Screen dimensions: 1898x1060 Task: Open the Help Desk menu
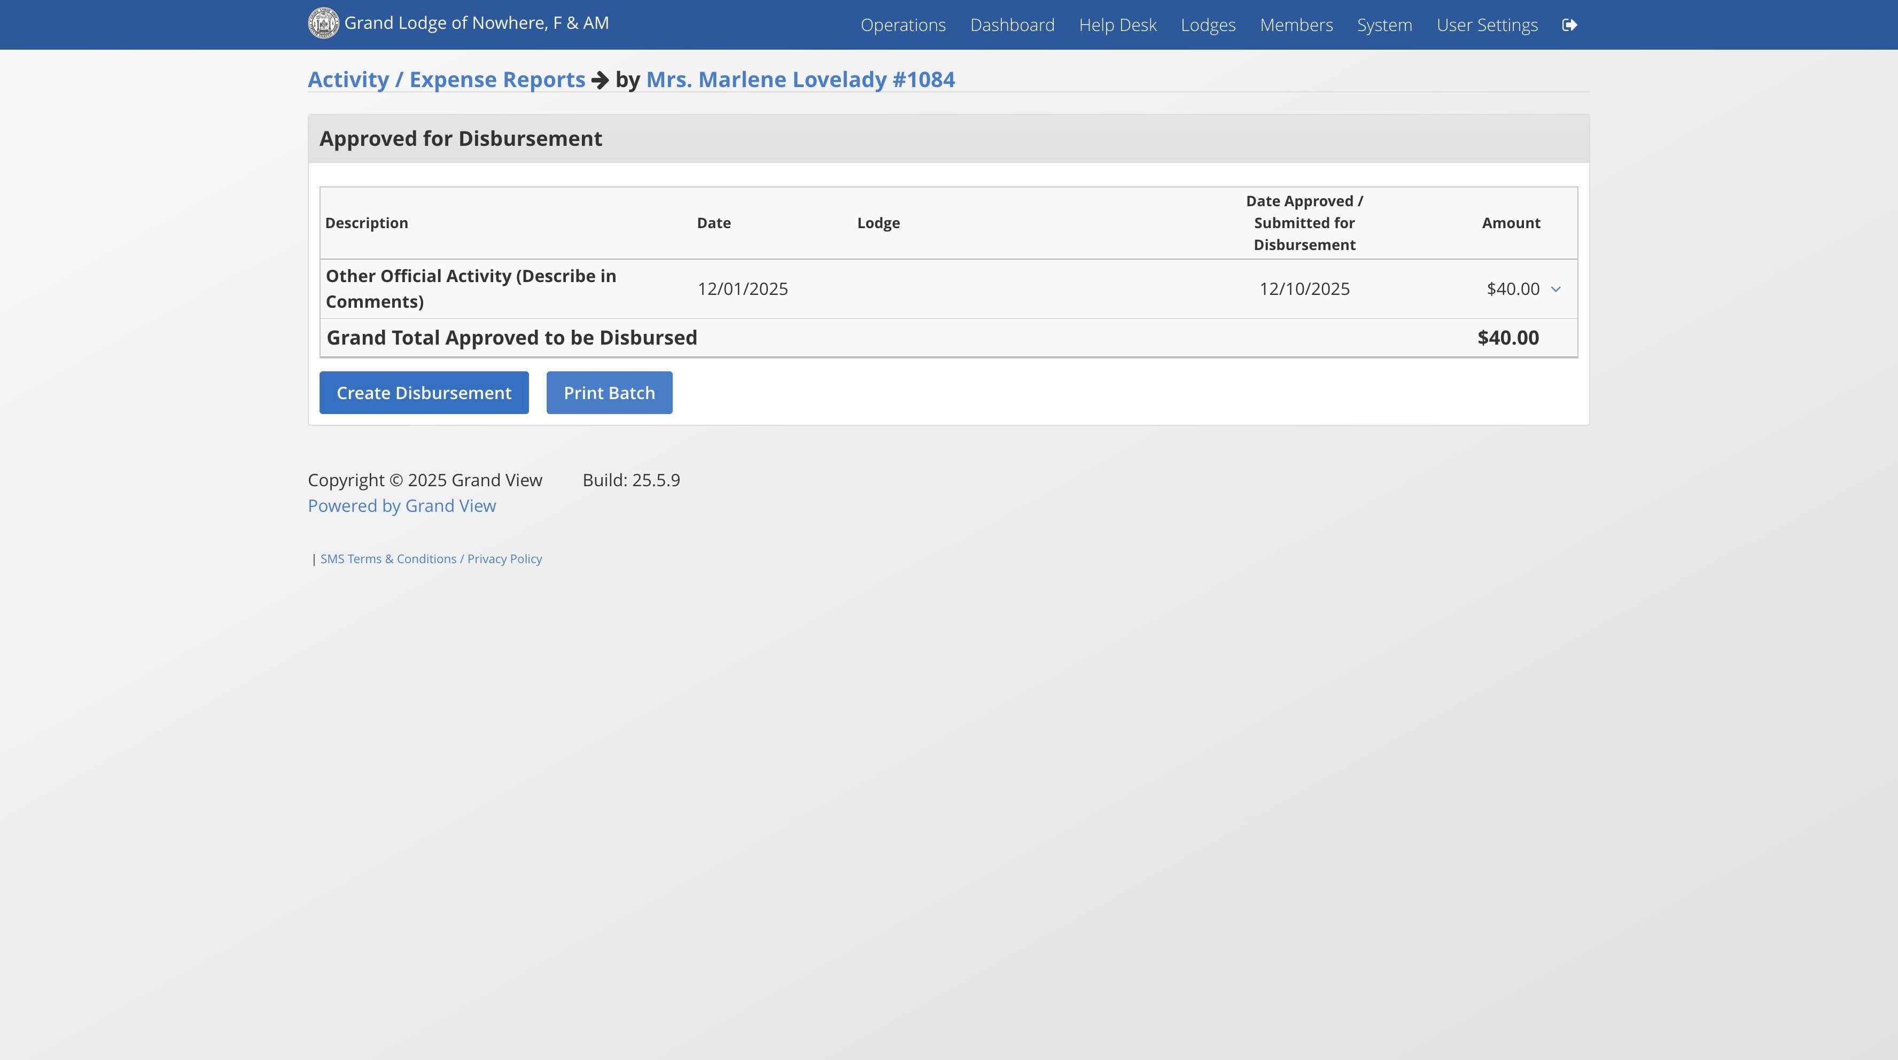click(1118, 25)
